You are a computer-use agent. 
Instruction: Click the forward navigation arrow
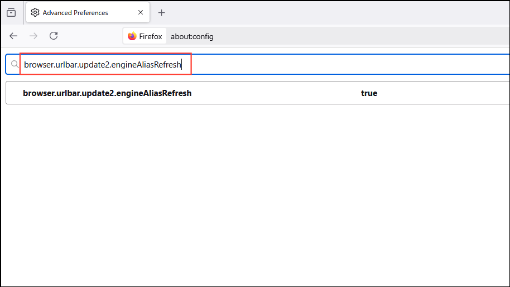pos(33,36)
